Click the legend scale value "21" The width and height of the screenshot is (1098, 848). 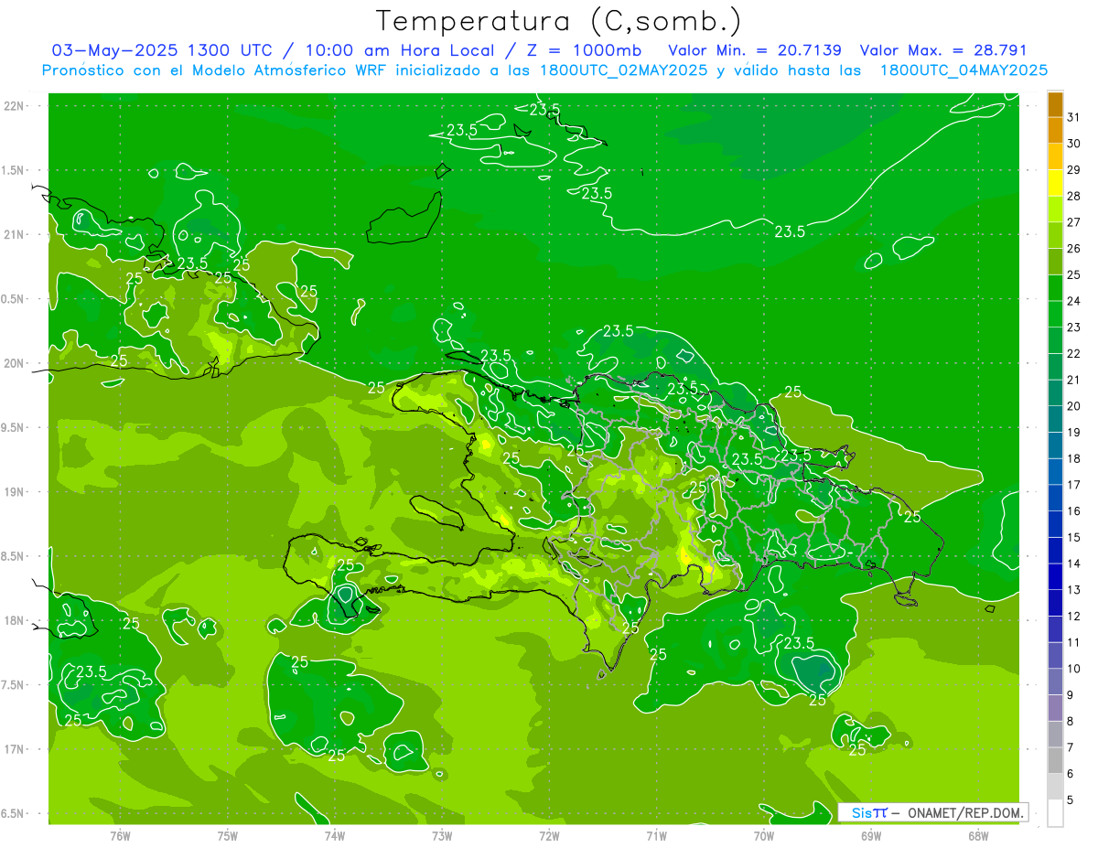(x=1074, y=380)
